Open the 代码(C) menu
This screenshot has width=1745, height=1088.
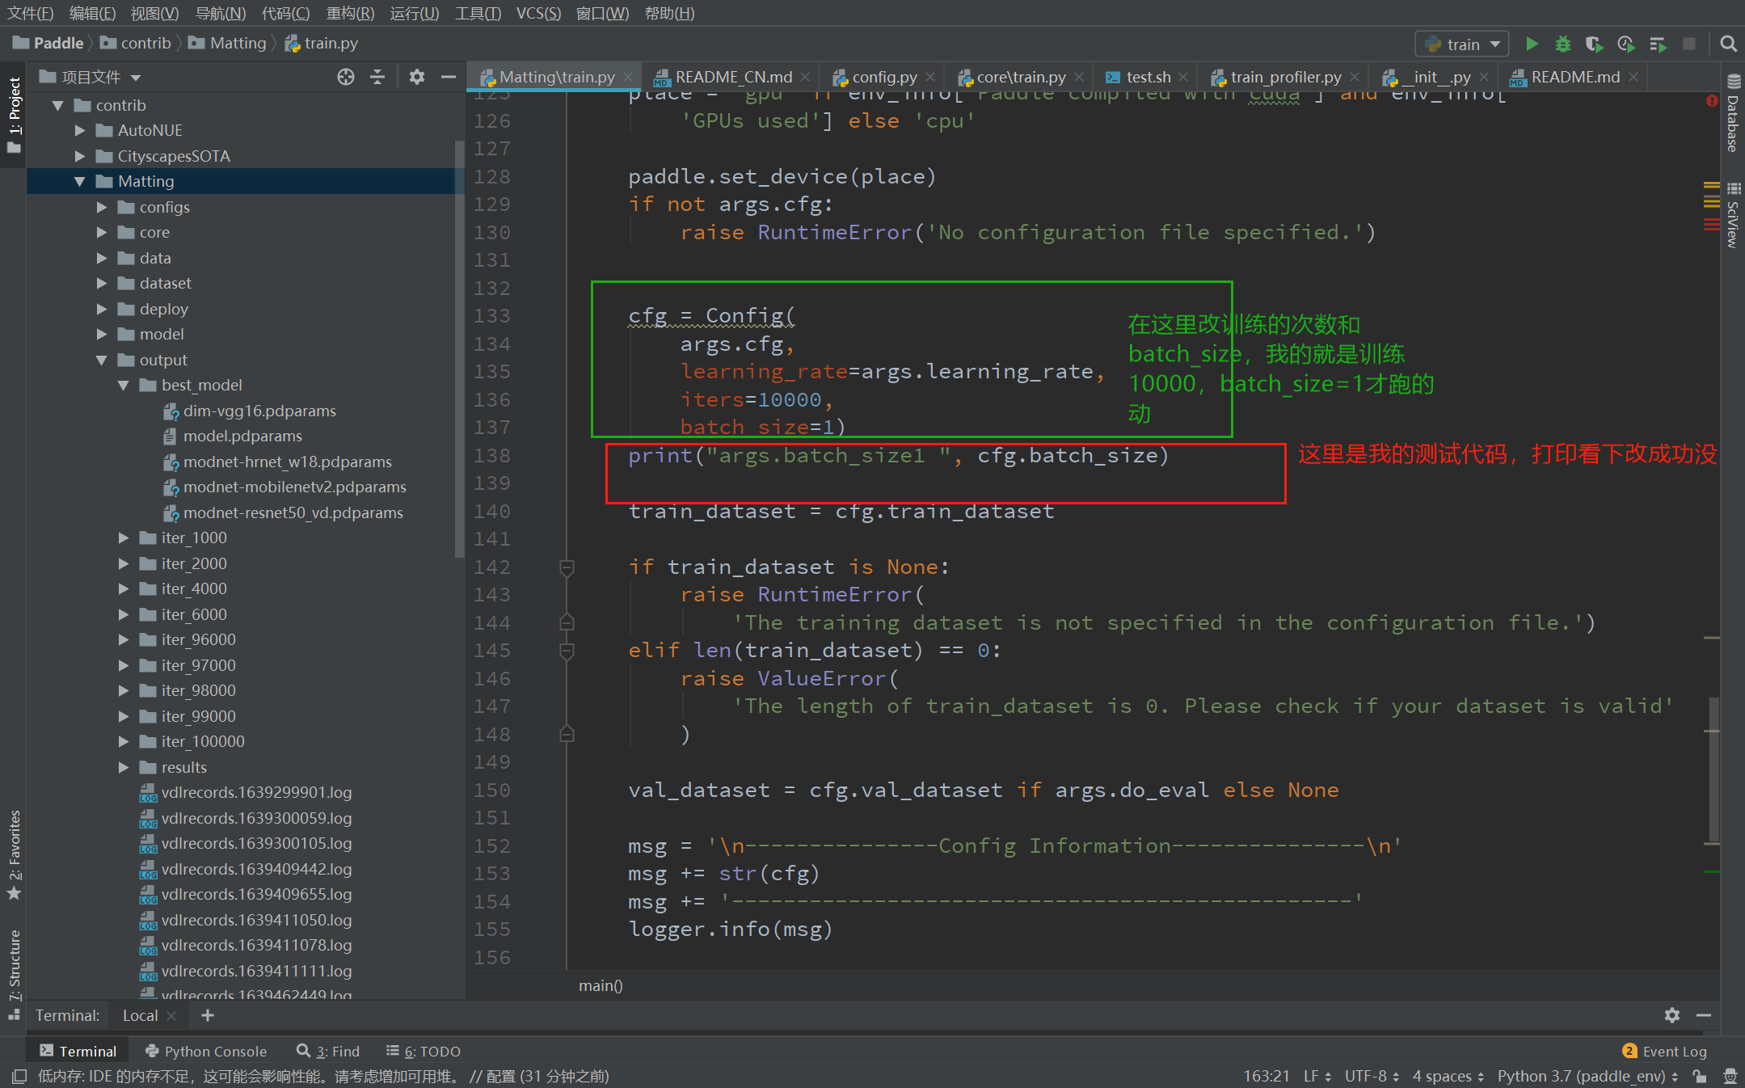[x=285, y=13]
